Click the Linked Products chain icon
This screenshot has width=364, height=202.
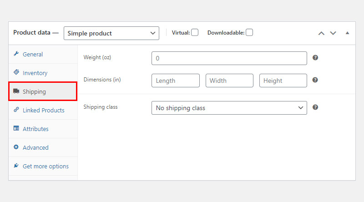click(16, 110)
